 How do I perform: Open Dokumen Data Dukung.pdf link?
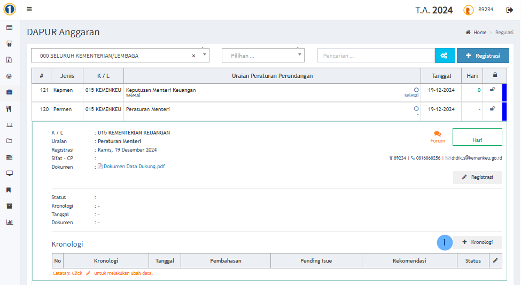point(134,167)
